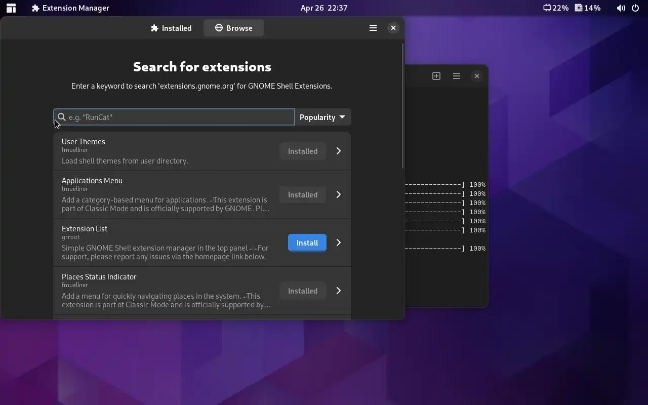The width and height of the screenshot is (648, 405).
Task: Expand the Applications Menu details chevron
Action: tap(339, 194)
